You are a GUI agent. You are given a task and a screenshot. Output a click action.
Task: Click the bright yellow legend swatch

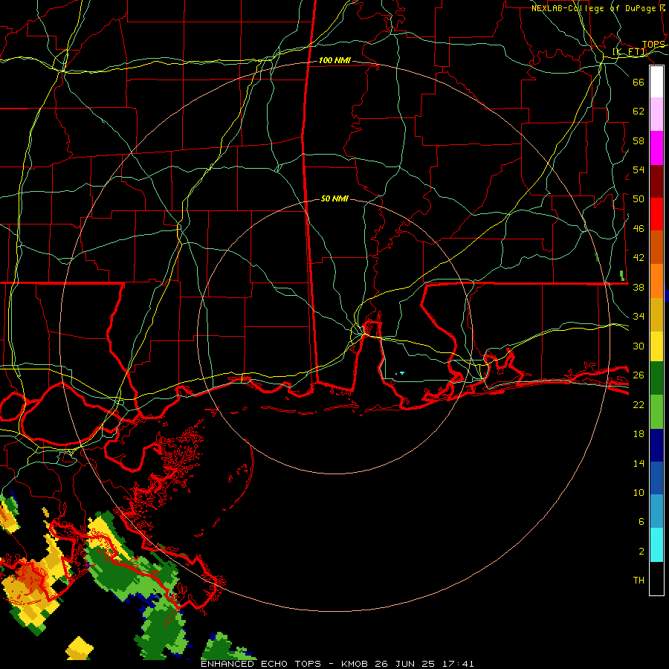(656, 346)
